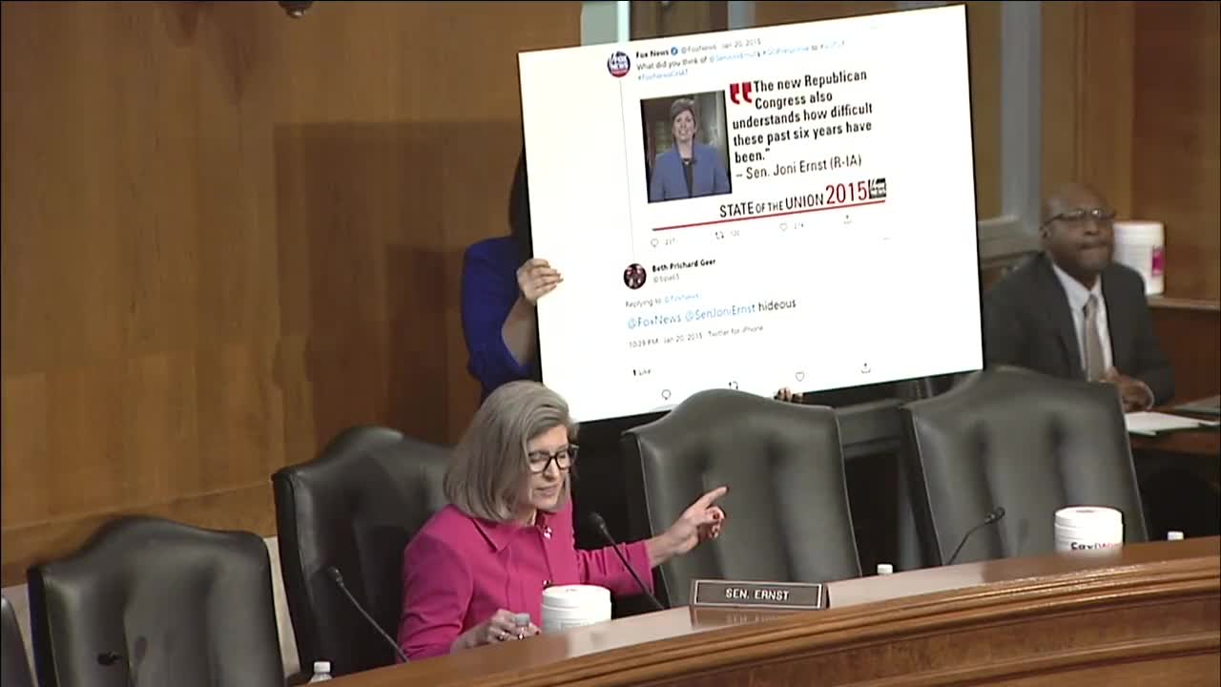
Task: Click the @FoxNews mention in the reply
Action: click(x=654, y=320)
